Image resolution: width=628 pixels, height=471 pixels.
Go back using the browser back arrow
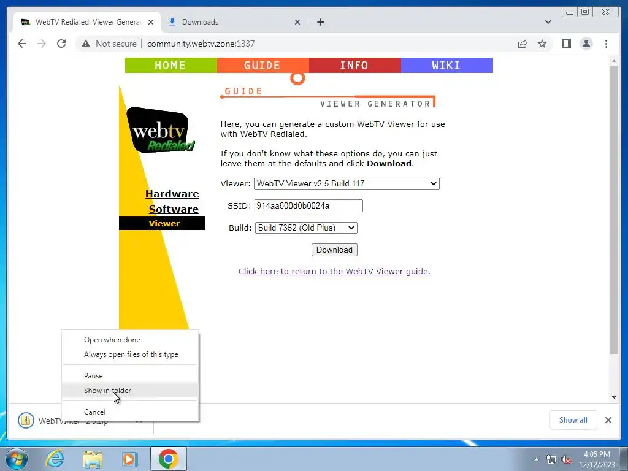[22, 44]
